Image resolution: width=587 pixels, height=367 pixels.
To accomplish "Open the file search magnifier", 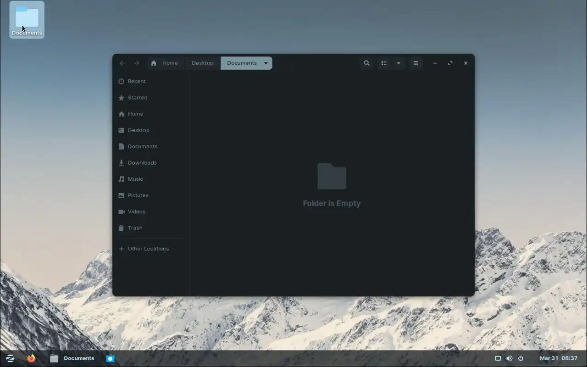I will (x=366, y=63).
